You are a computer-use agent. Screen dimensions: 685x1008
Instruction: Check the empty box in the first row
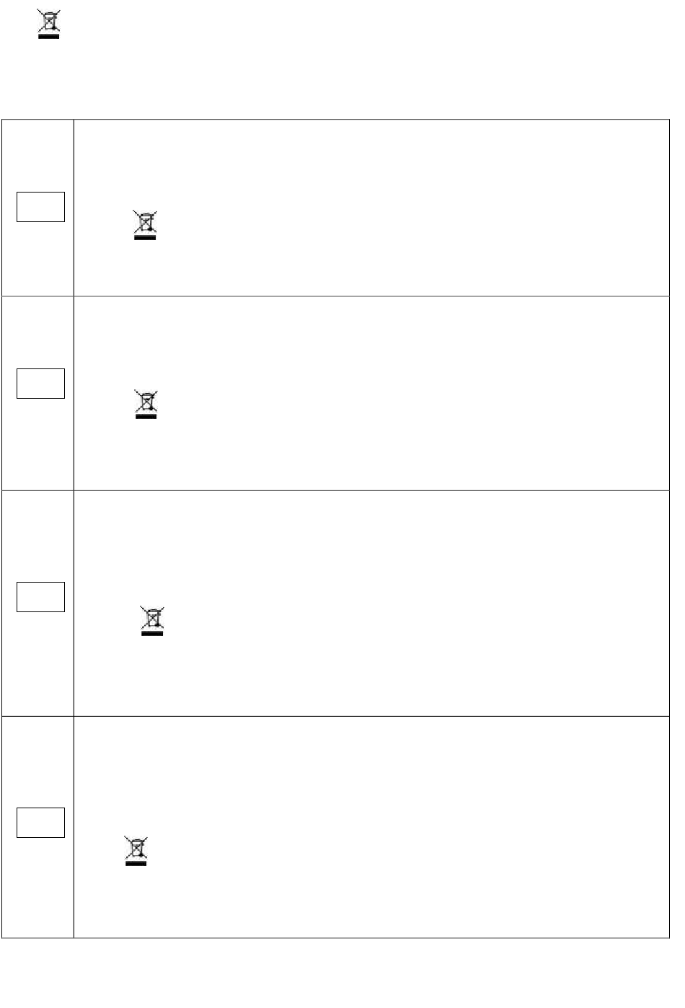(41, 207)
